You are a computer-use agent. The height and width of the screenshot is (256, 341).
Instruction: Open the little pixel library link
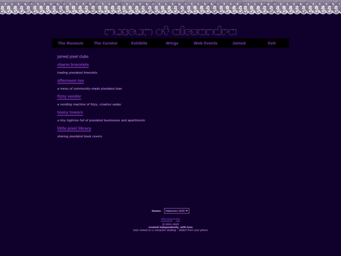(74, 128)
